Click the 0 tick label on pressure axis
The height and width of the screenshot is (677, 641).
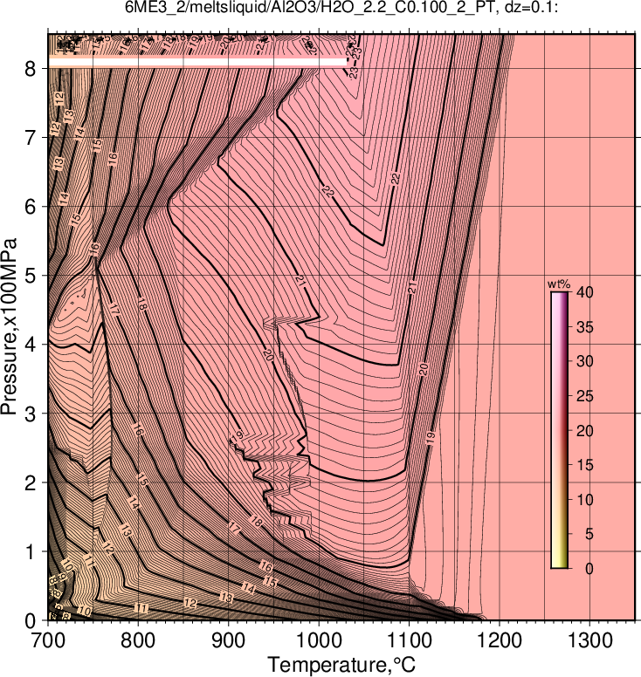click(31, 621)
